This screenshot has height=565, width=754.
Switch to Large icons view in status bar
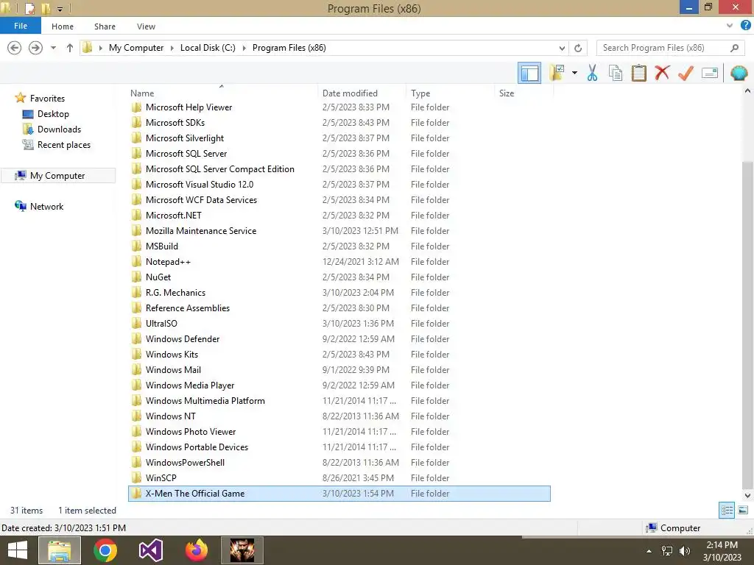click(743, 511)
